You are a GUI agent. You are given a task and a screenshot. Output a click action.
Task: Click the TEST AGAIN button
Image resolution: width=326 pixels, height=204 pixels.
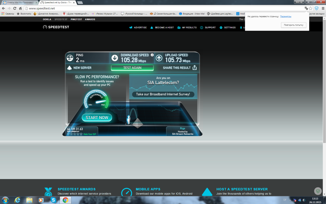pyautogui.click(x=132, y=68)
